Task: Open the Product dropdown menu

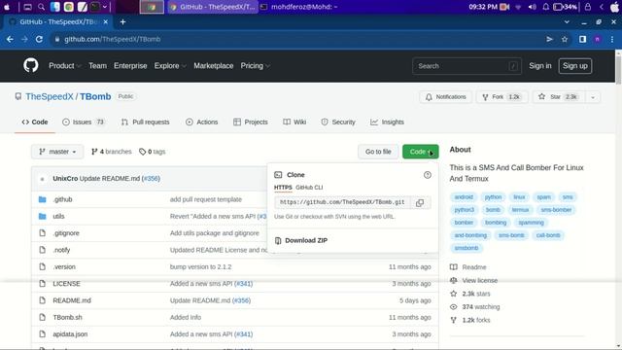Action: coord(64,66)
